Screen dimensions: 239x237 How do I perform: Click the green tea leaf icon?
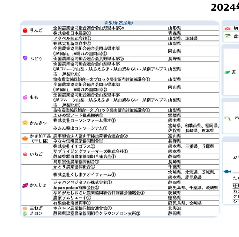point(227,72)
